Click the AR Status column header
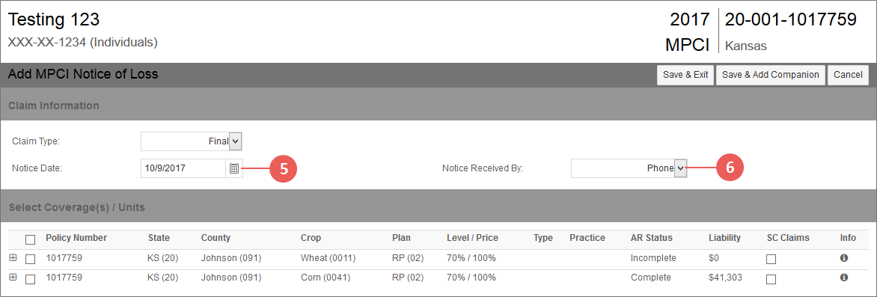This screenshot has width=877, height=297. (652, 238)
